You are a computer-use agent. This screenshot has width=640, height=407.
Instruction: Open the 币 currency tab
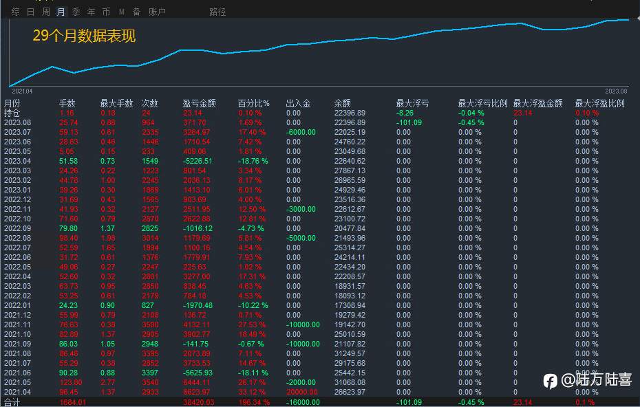(x=106, y=12)
